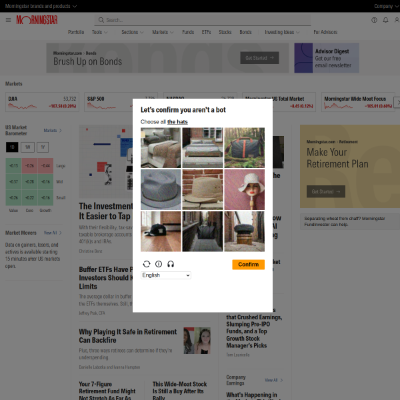The image size is (400, 400).
Task: Select the bed by brick wall image
Action: pos(203,148)
